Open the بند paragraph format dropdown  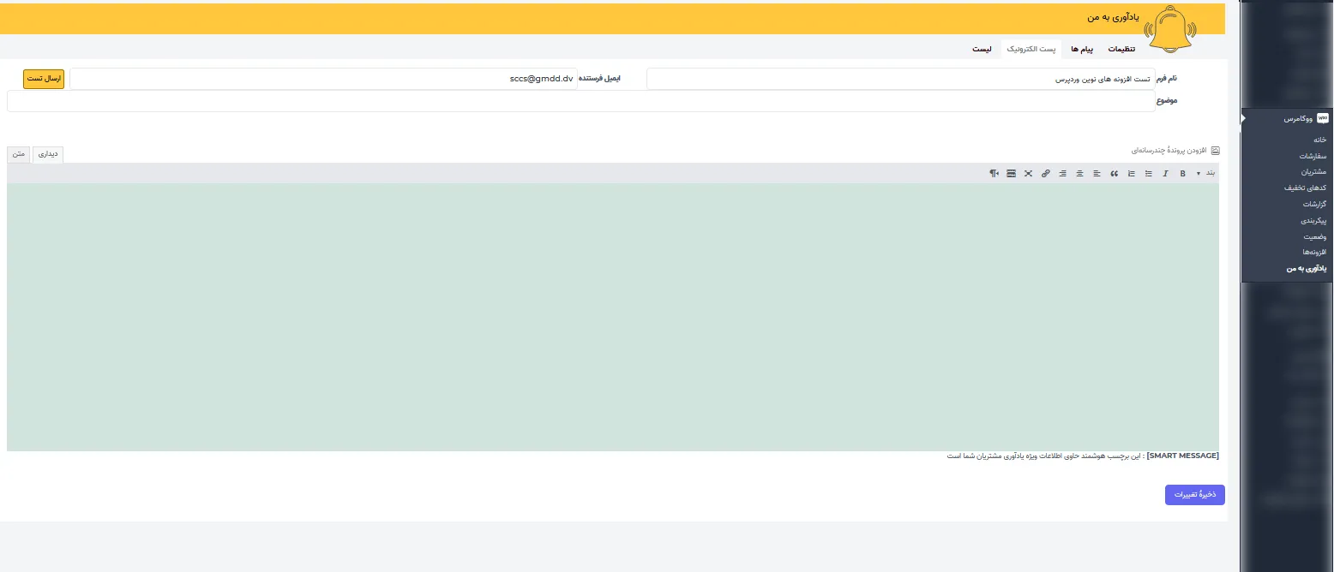[1207, 174]
